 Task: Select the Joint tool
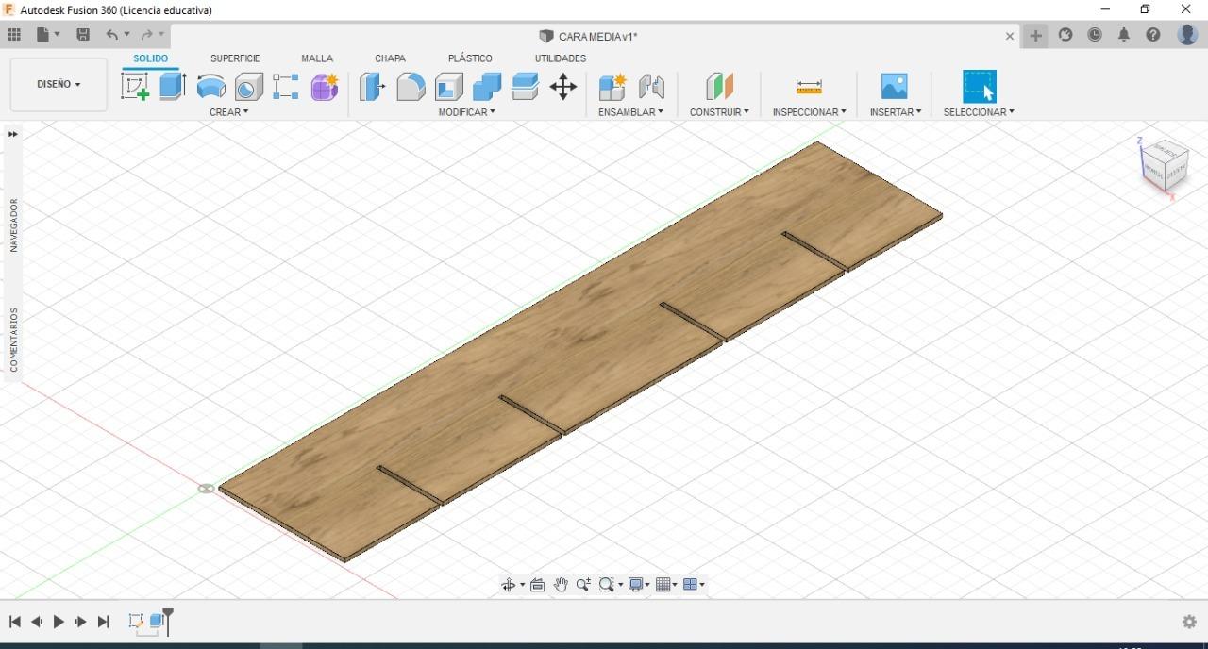(651, 87)
